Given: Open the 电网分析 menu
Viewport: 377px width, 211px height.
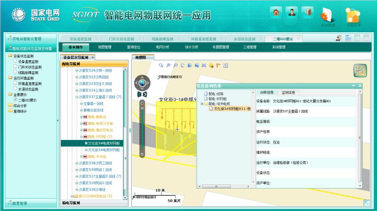Looking at the screenshot, I should pyautogui.click(x=162, y=47).
